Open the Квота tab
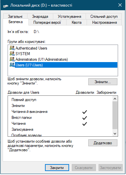126x175 pixels. pos(76,22)
